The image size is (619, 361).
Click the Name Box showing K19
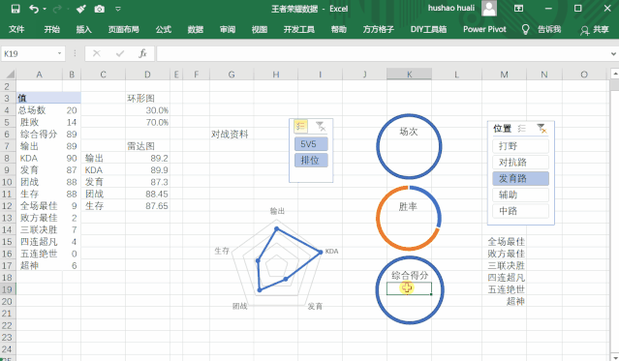(28, 53)
